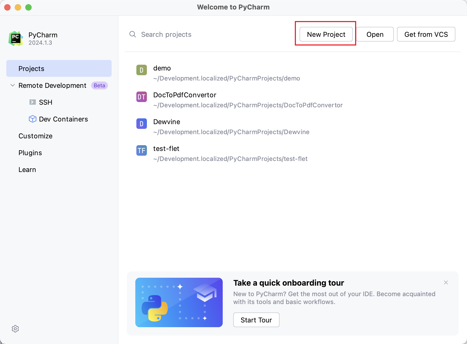Open the DocToPdfConvertor project name
The width and height of the screenshot is (467, 344).
pyautogui.click(x=185, y=95)
